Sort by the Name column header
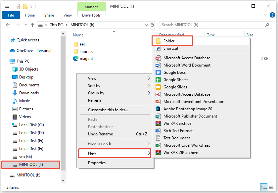 pyautogui.click(x=78, y=35)
